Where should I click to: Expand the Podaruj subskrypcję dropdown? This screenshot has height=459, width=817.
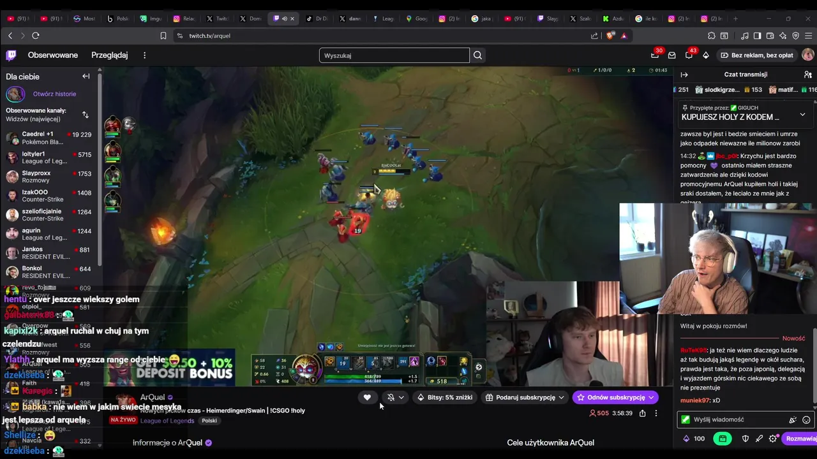[x=561, y=397]
